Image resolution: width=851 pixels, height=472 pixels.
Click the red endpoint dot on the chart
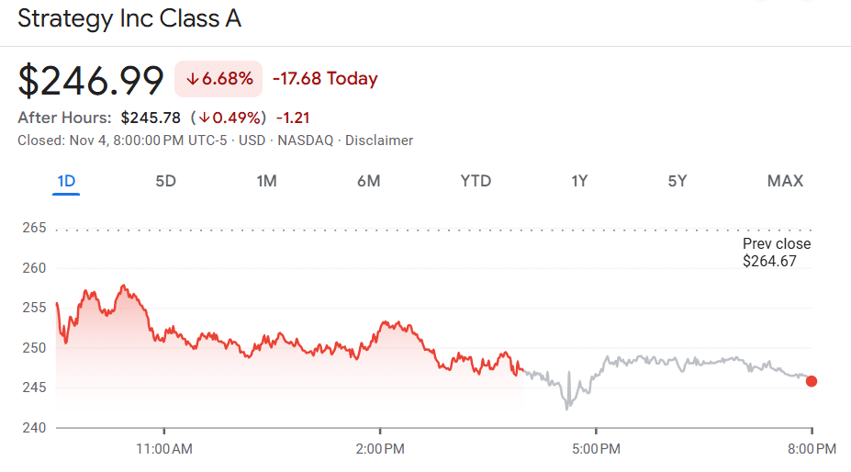point(811,381)
